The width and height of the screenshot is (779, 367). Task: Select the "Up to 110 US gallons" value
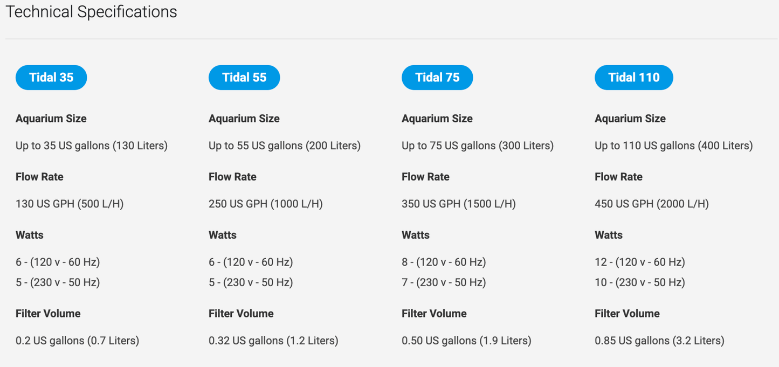click(673, 146)
